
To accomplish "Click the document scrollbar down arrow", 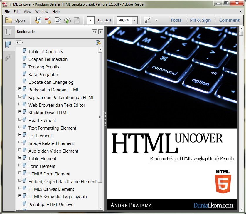I will click(x=241, y=209).
